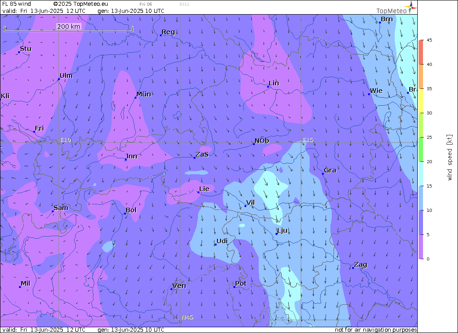This screenshot has height=333, width=458.
Task: Click the "ZaS" city label
Action: point(202,154)
